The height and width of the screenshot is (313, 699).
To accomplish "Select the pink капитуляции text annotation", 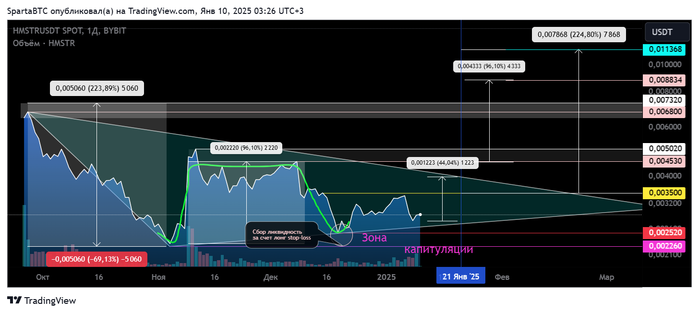I will coord(439,249).
